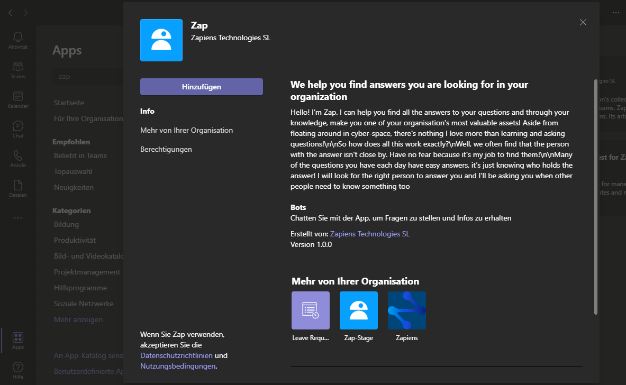Select Bild- und Videokatalog category
The width and height of the screenshot is (626, 385).
88,256
